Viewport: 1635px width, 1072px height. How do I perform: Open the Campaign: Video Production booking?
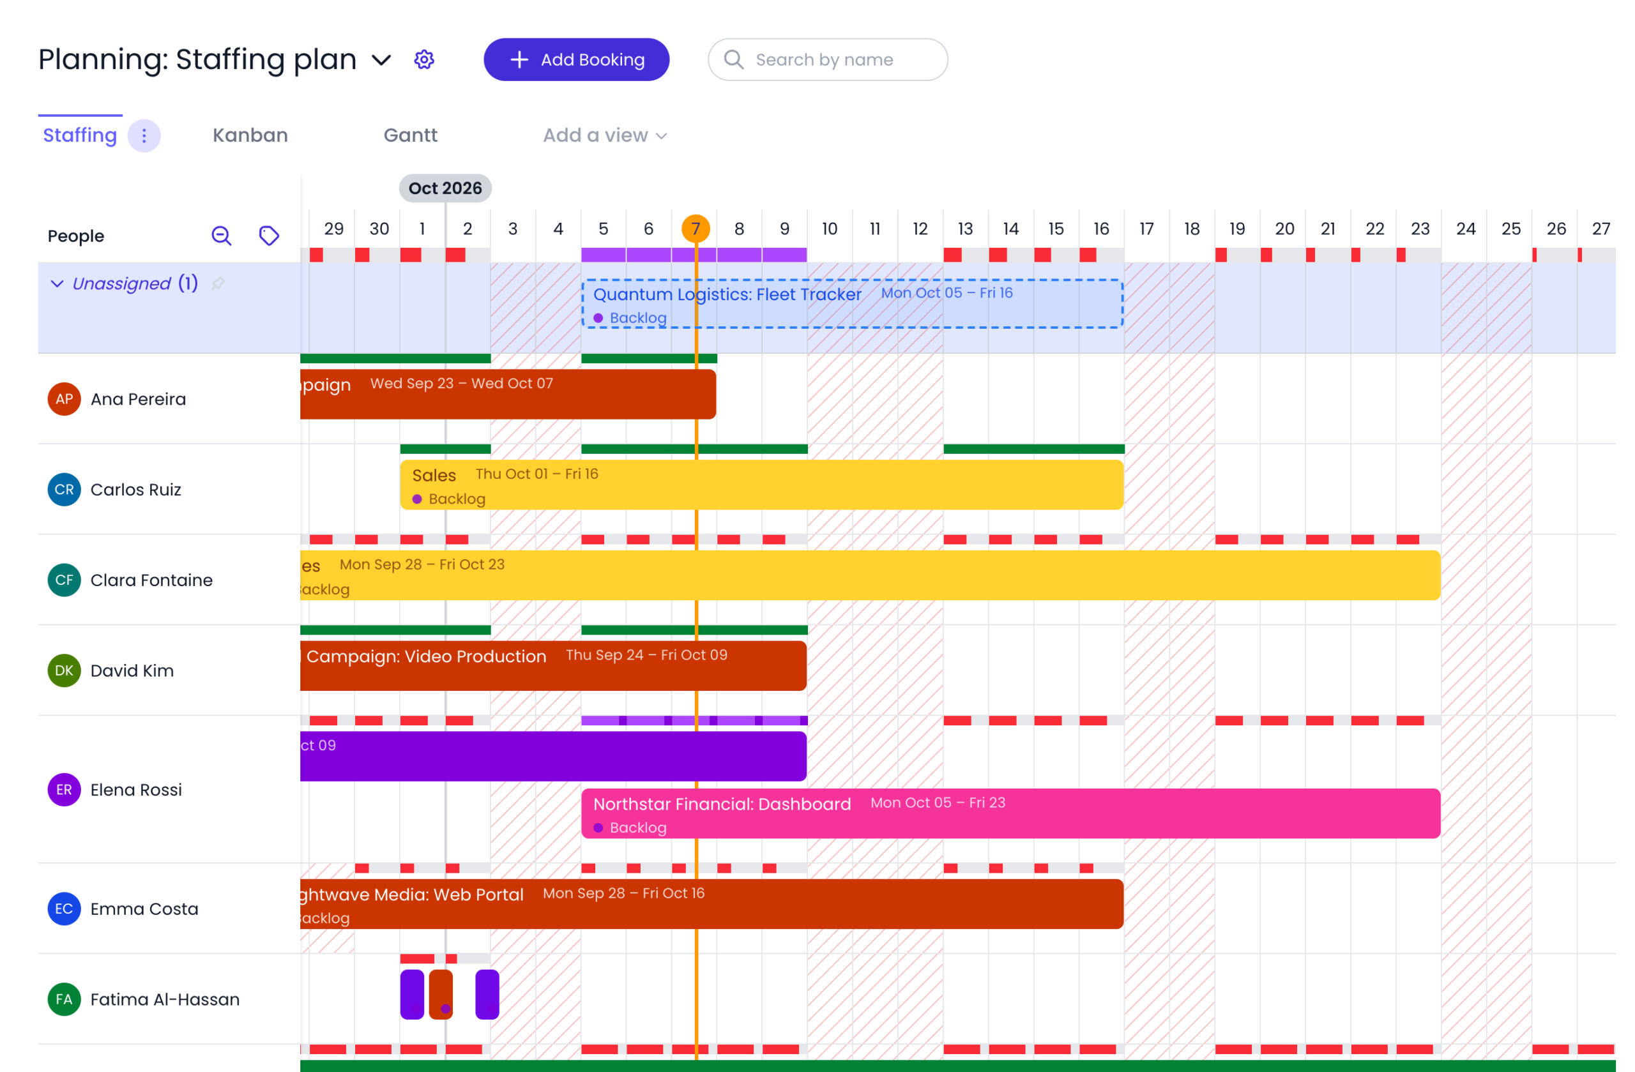click(554, 666)
